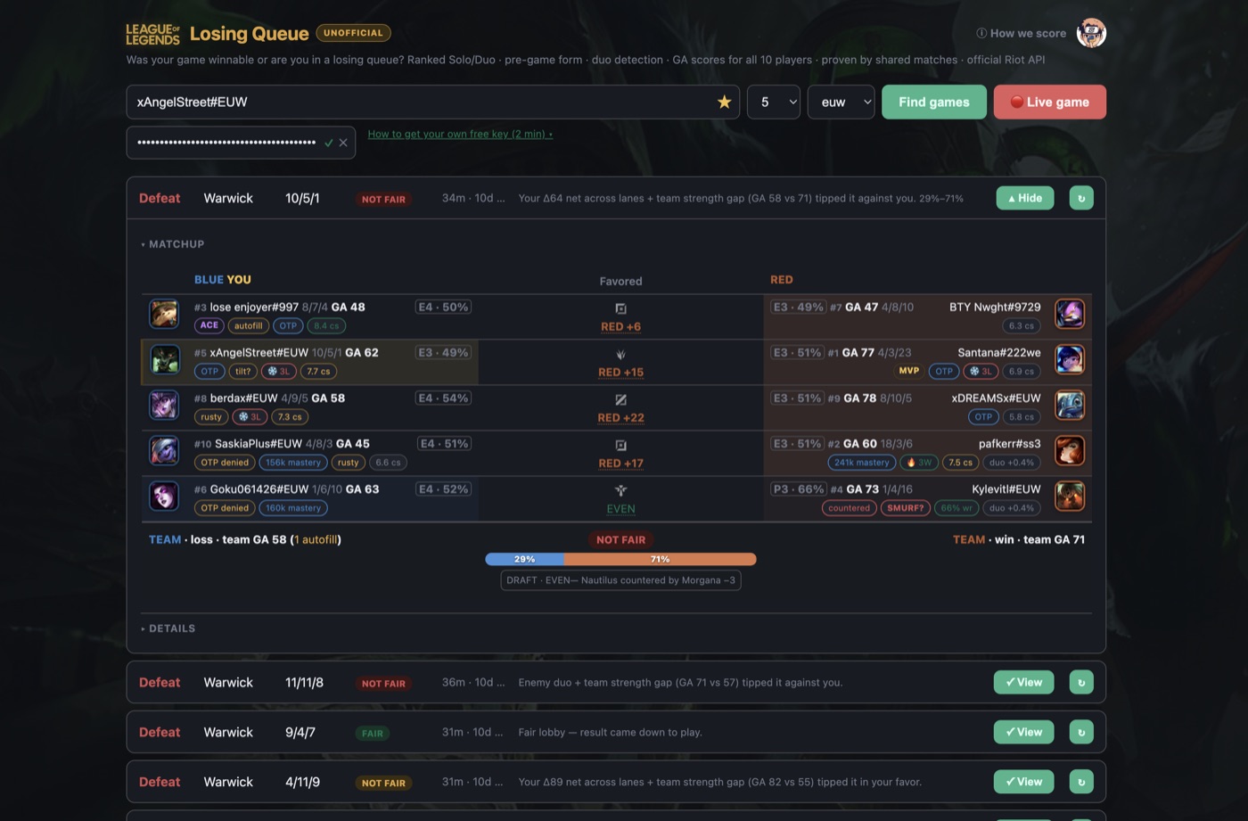Click the 29%–71% win probability bar
The image size is (1248, 821).
620,559
